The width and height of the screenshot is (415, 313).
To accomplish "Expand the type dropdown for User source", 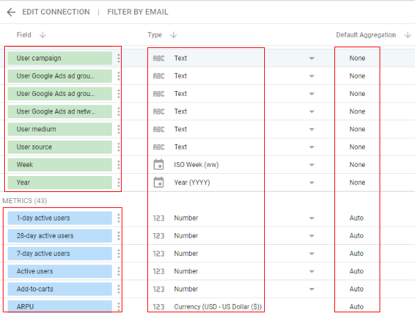I will (x=312, y=147).
